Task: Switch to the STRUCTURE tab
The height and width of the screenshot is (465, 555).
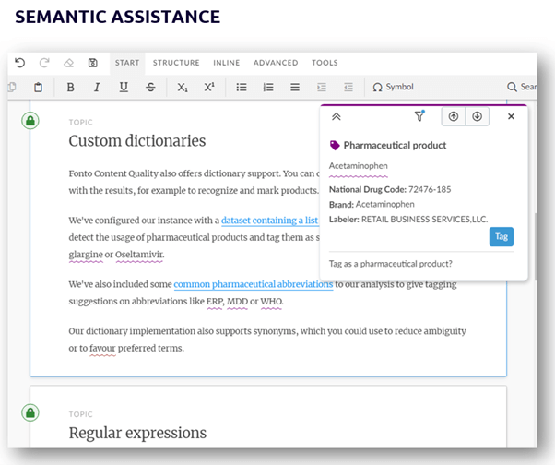Action: coord(176,63)
